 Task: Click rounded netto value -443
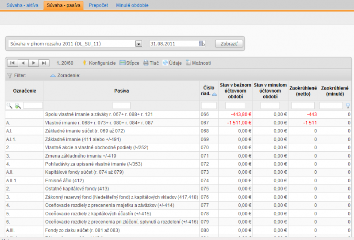[x=312, y=114]
